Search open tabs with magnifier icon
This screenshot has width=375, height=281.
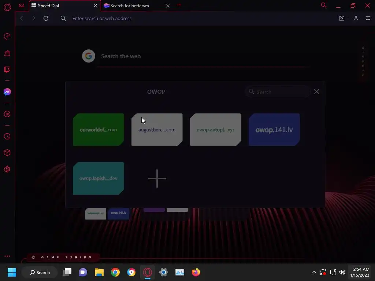click(x=324, y=5)
